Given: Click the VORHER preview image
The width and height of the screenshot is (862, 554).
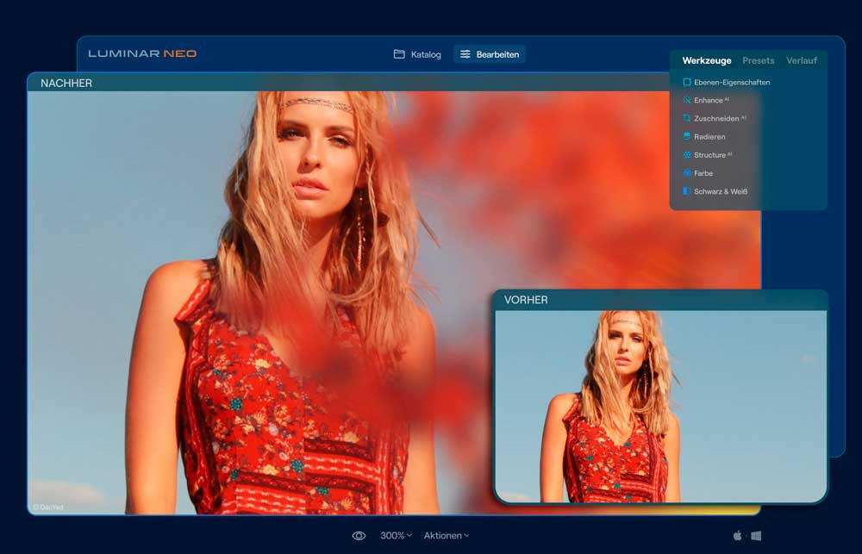Looking at the screenshot, I should tap(661, 406).
